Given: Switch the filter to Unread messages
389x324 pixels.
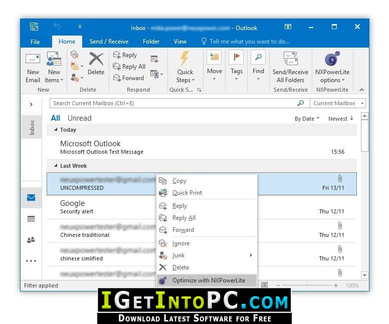Looking at the screenshot, I should coord(80,118).
